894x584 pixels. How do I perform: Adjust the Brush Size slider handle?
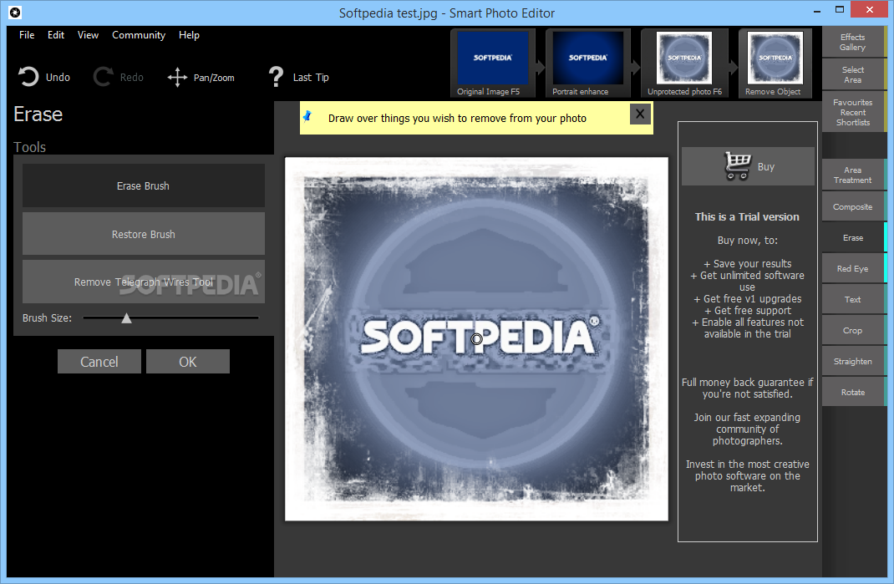point(126,318)
